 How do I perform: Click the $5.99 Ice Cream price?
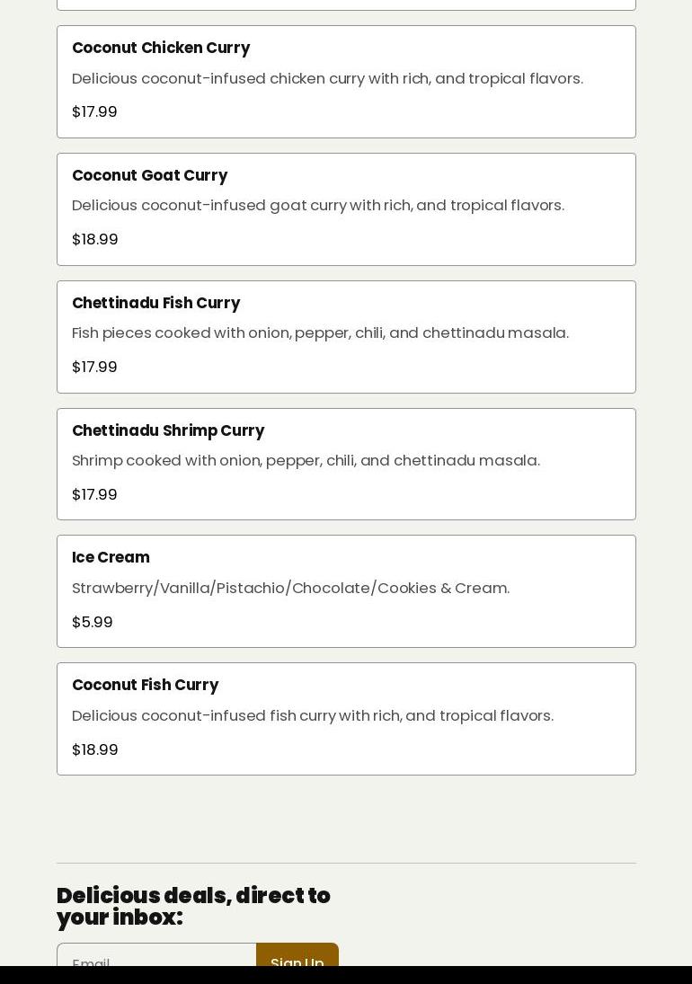(x=93, y=622)
